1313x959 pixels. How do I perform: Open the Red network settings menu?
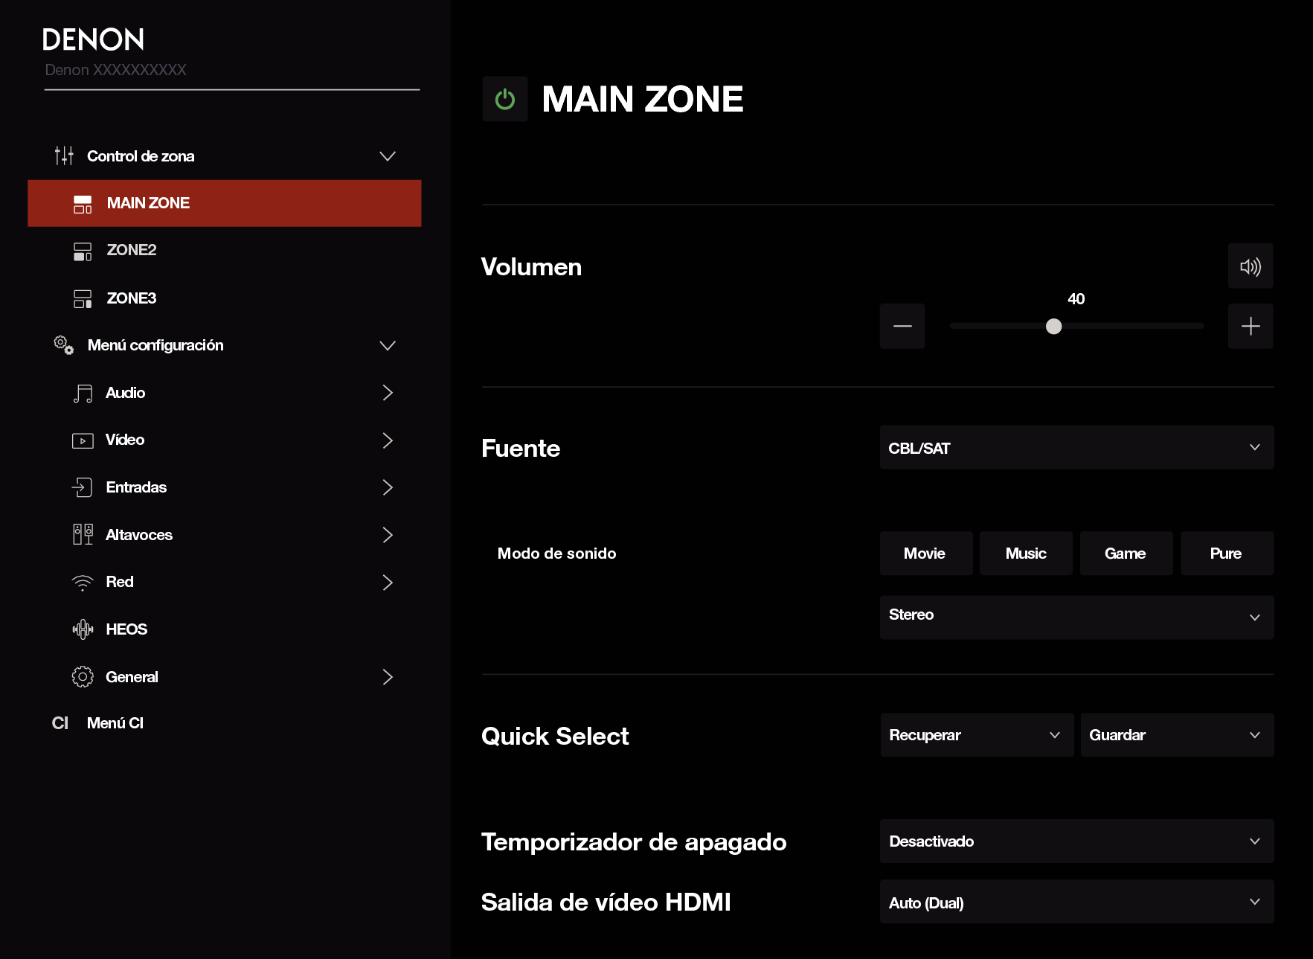coord(225,583)
